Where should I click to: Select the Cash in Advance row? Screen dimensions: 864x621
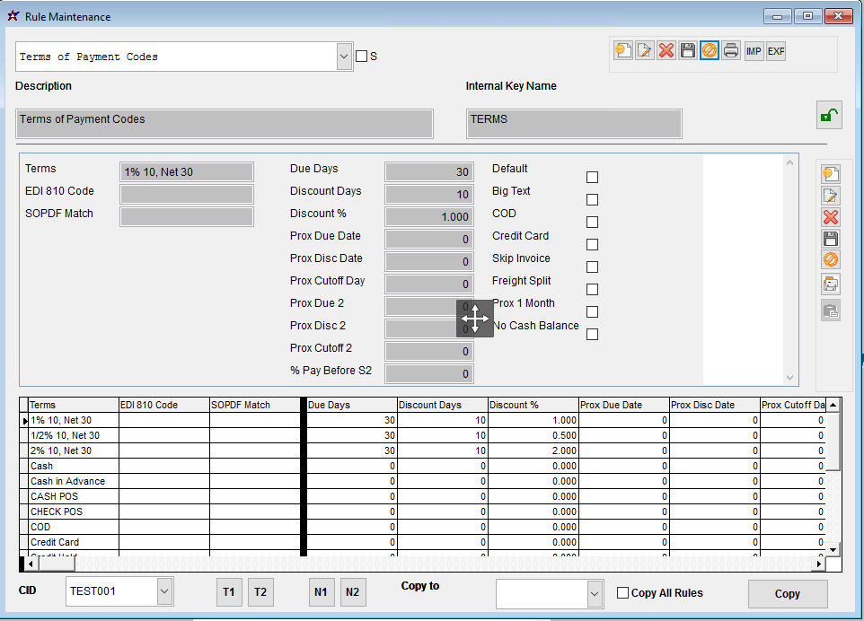(x=68, y=482)
